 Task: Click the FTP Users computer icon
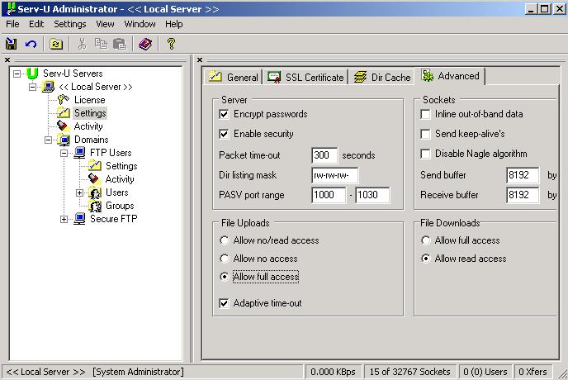coord(79,153)
